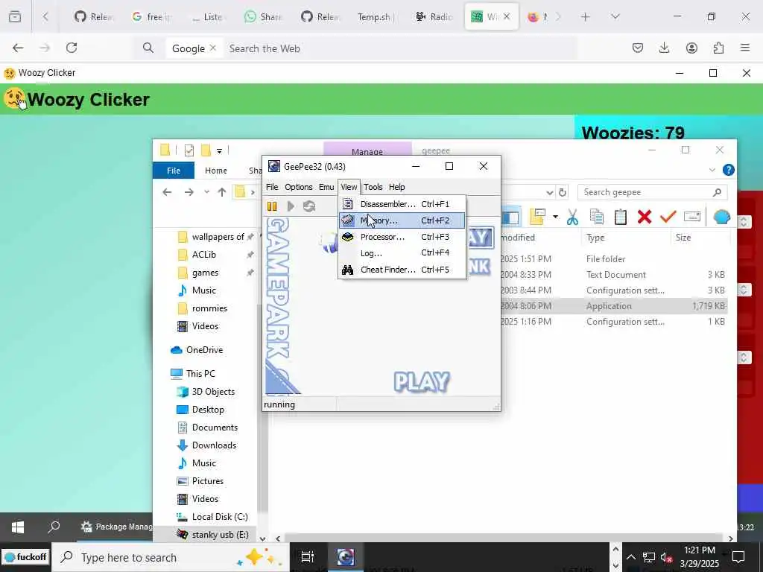Open GeePee32 File menu

click(x=272, y=187)
